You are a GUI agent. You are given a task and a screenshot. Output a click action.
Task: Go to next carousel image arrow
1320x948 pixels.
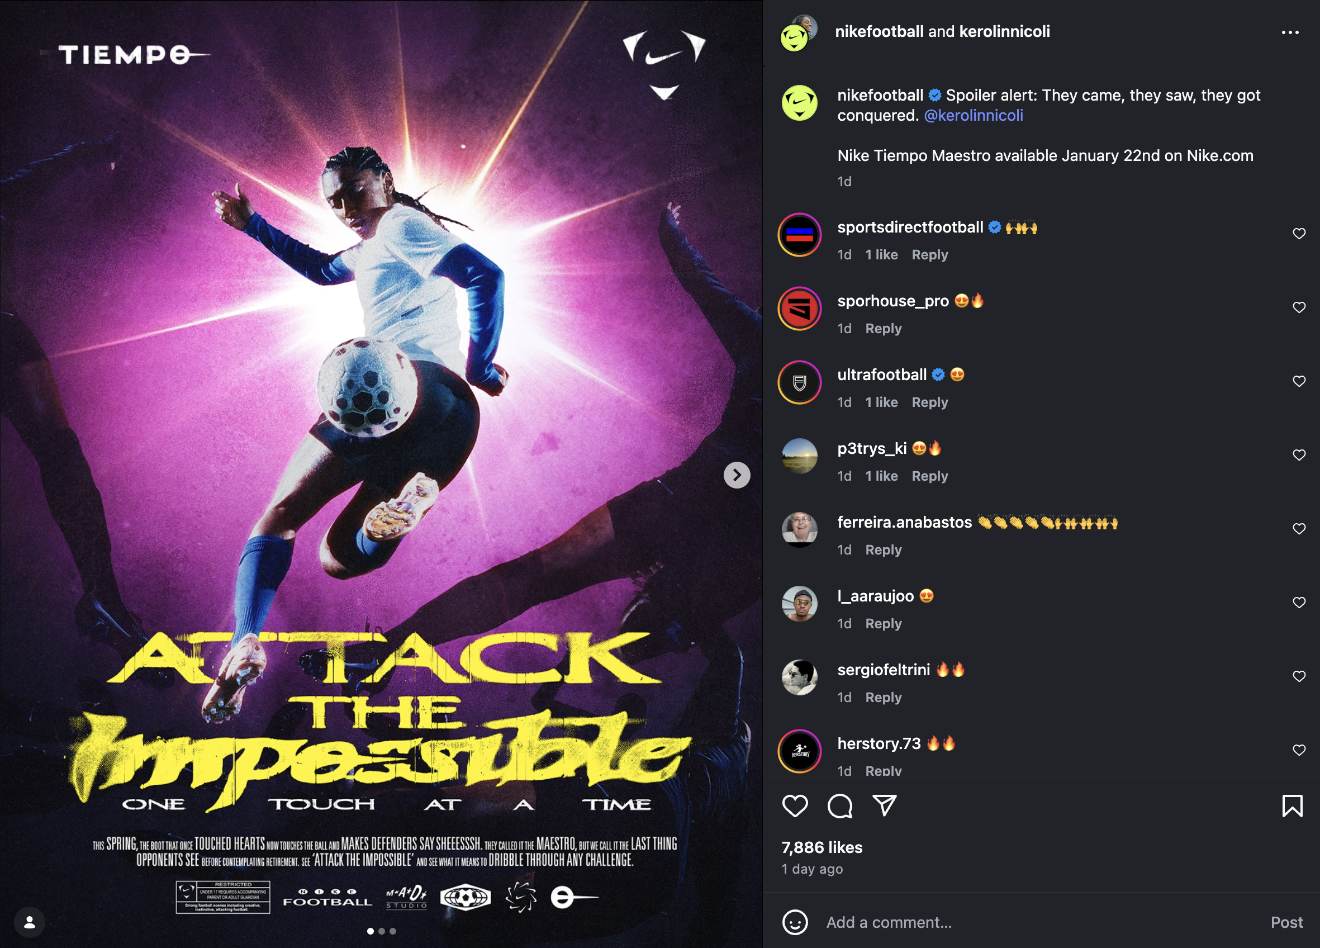[736, 476]
